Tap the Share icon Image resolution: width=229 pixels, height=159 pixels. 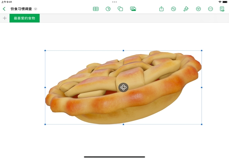pos(161,9)
